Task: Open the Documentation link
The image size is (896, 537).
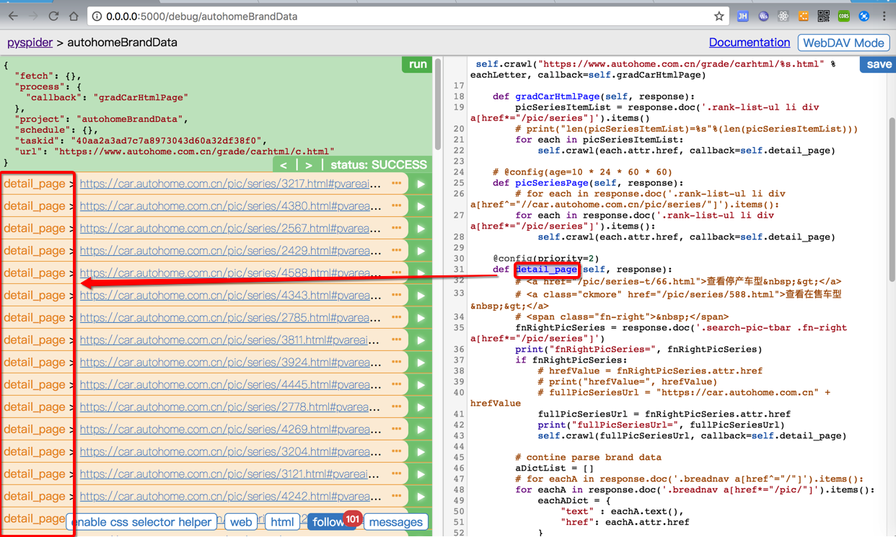Action: pyautogui.click(x=749, y=43)
